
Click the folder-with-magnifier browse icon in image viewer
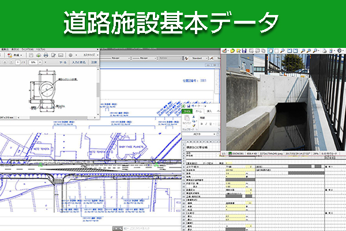click(238, 51)
